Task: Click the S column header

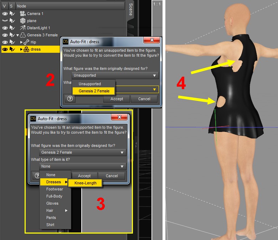Action: [11, 6]
